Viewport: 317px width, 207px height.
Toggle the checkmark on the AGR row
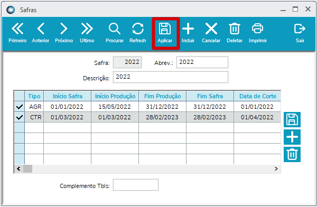(x=20, y=107)
